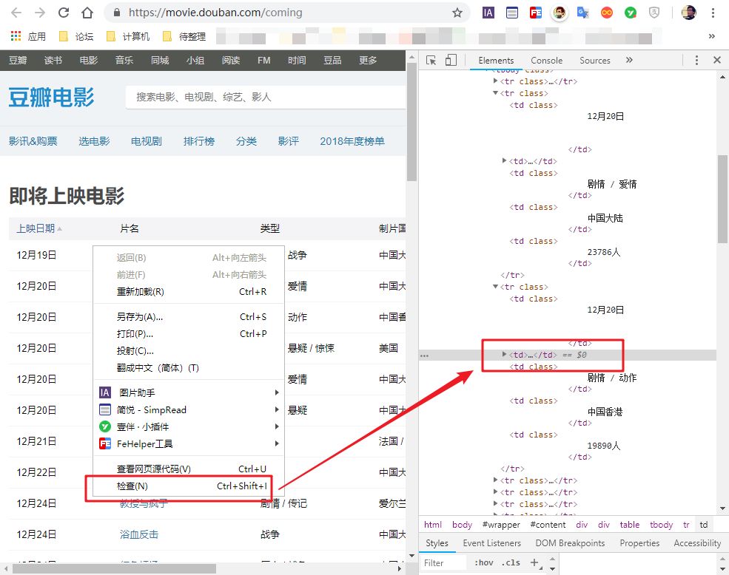Image resolution: width=729 pixels, height=575 pixels.
Task: Sort by 上映日期 column header
Action: tap(38, 228)
